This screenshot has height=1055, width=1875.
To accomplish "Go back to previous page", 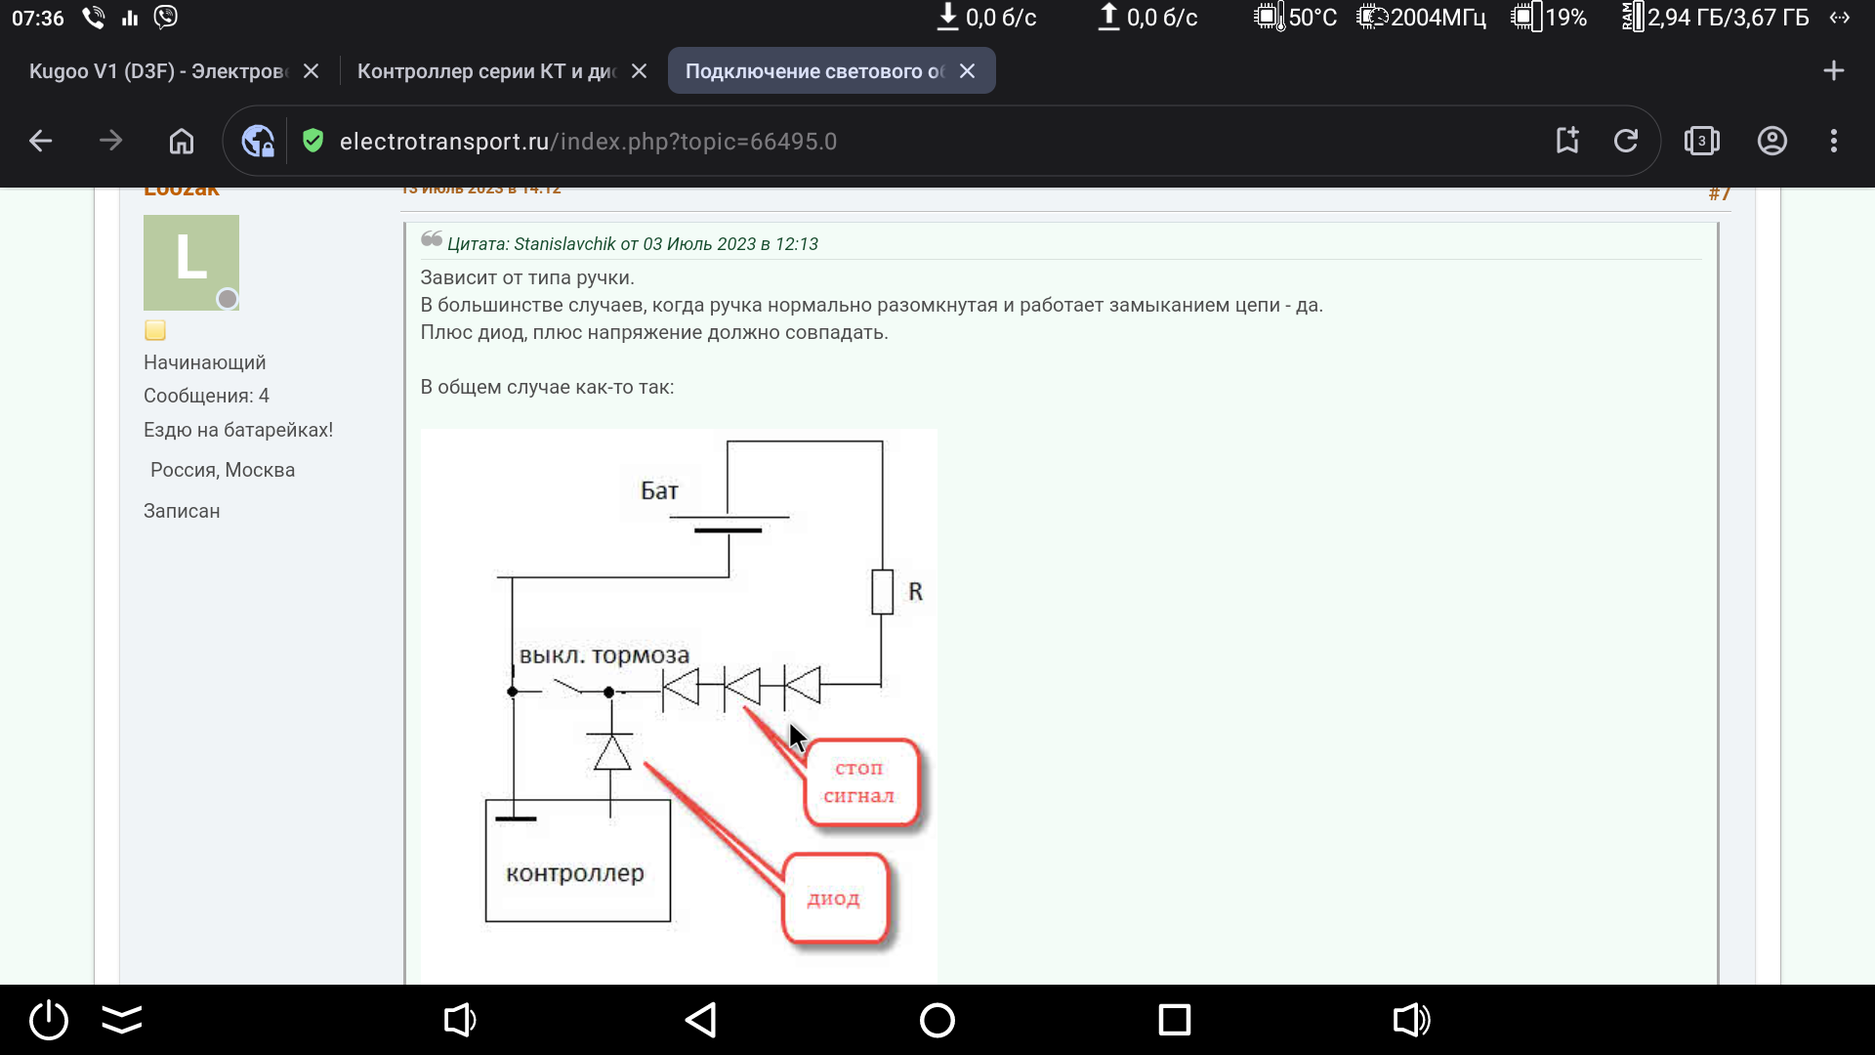I will (40, 141).
